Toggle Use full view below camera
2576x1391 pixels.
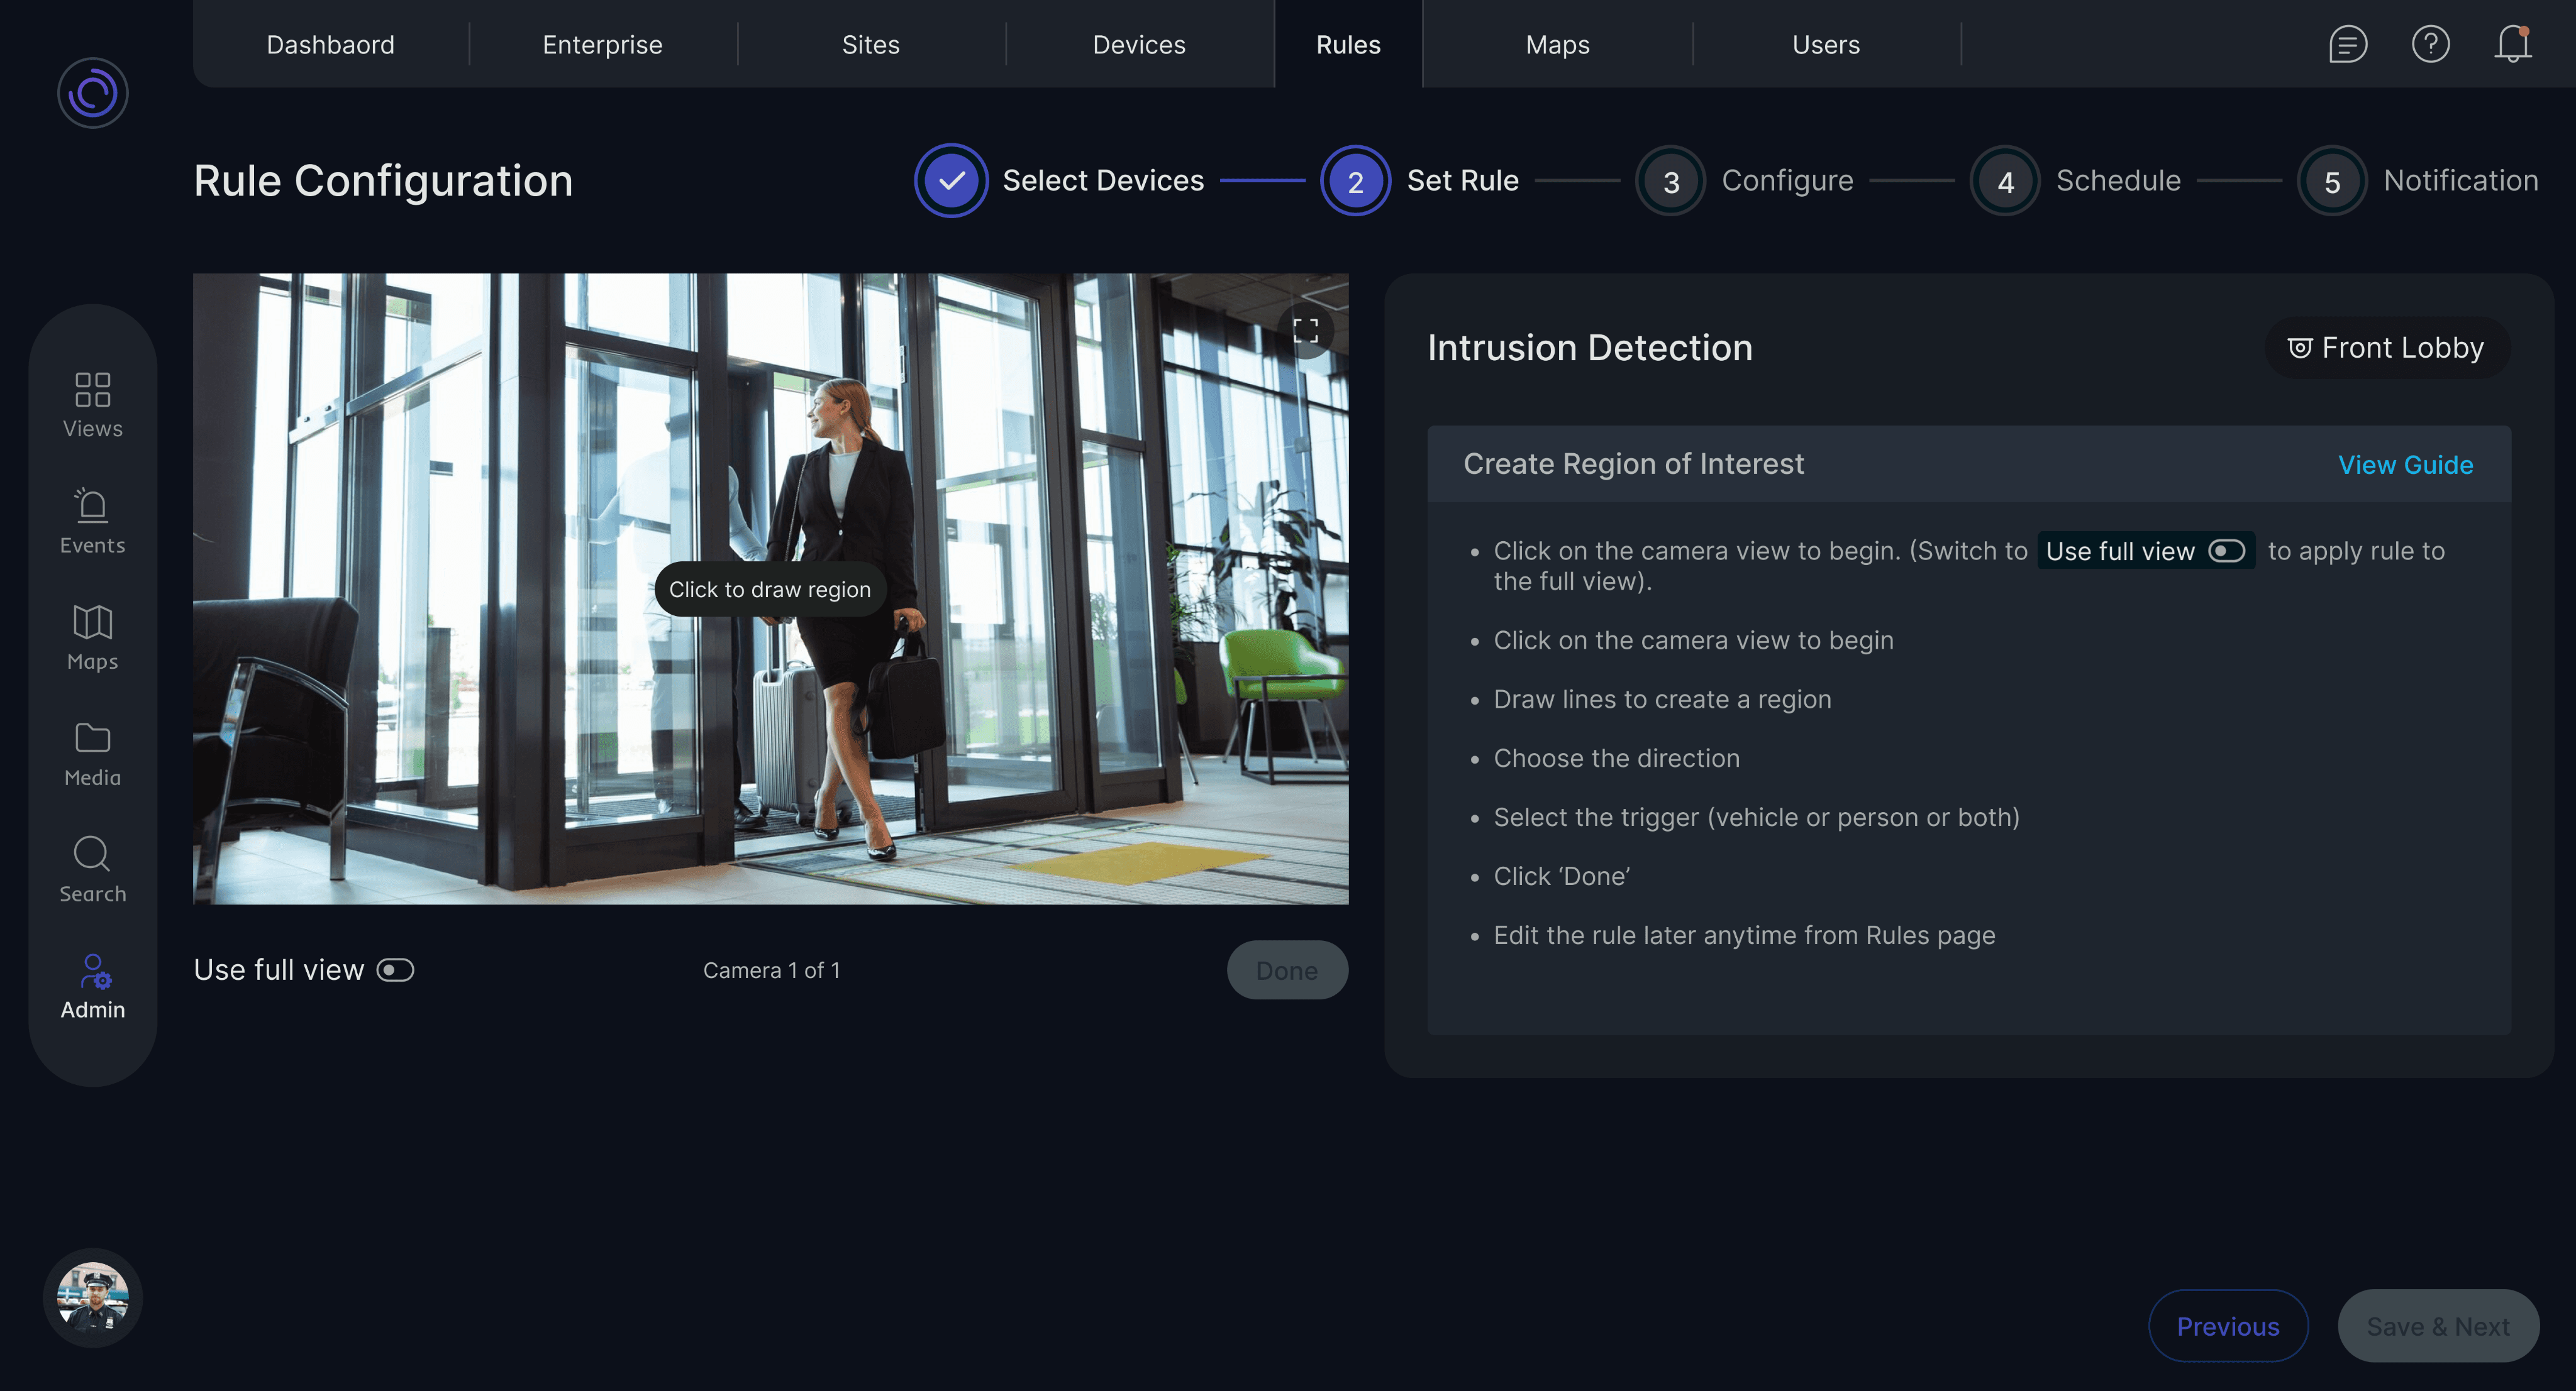click(x=395, y=970)
